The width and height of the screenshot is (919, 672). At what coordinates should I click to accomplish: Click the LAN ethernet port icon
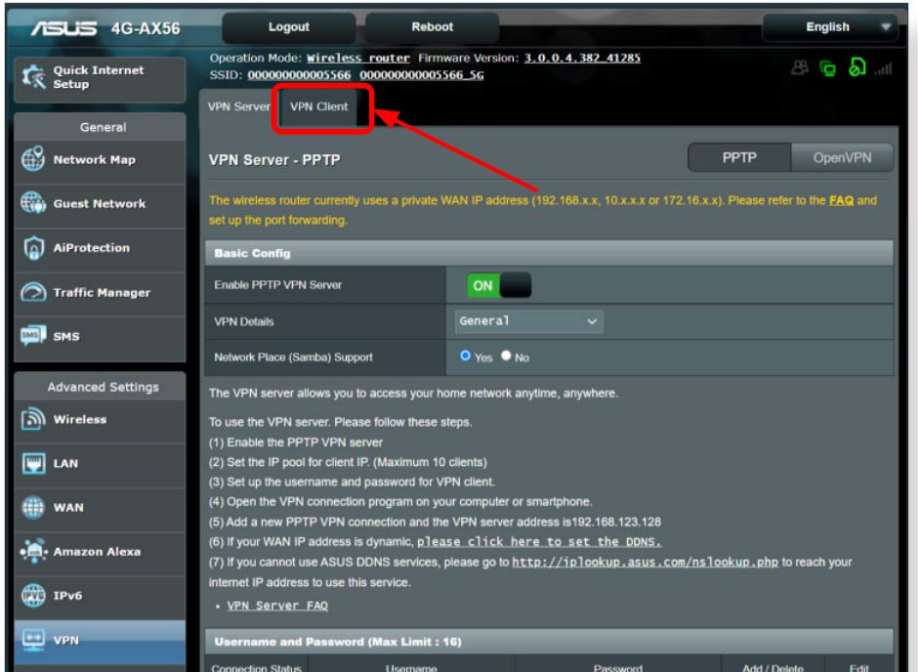[x=33, y=463]
